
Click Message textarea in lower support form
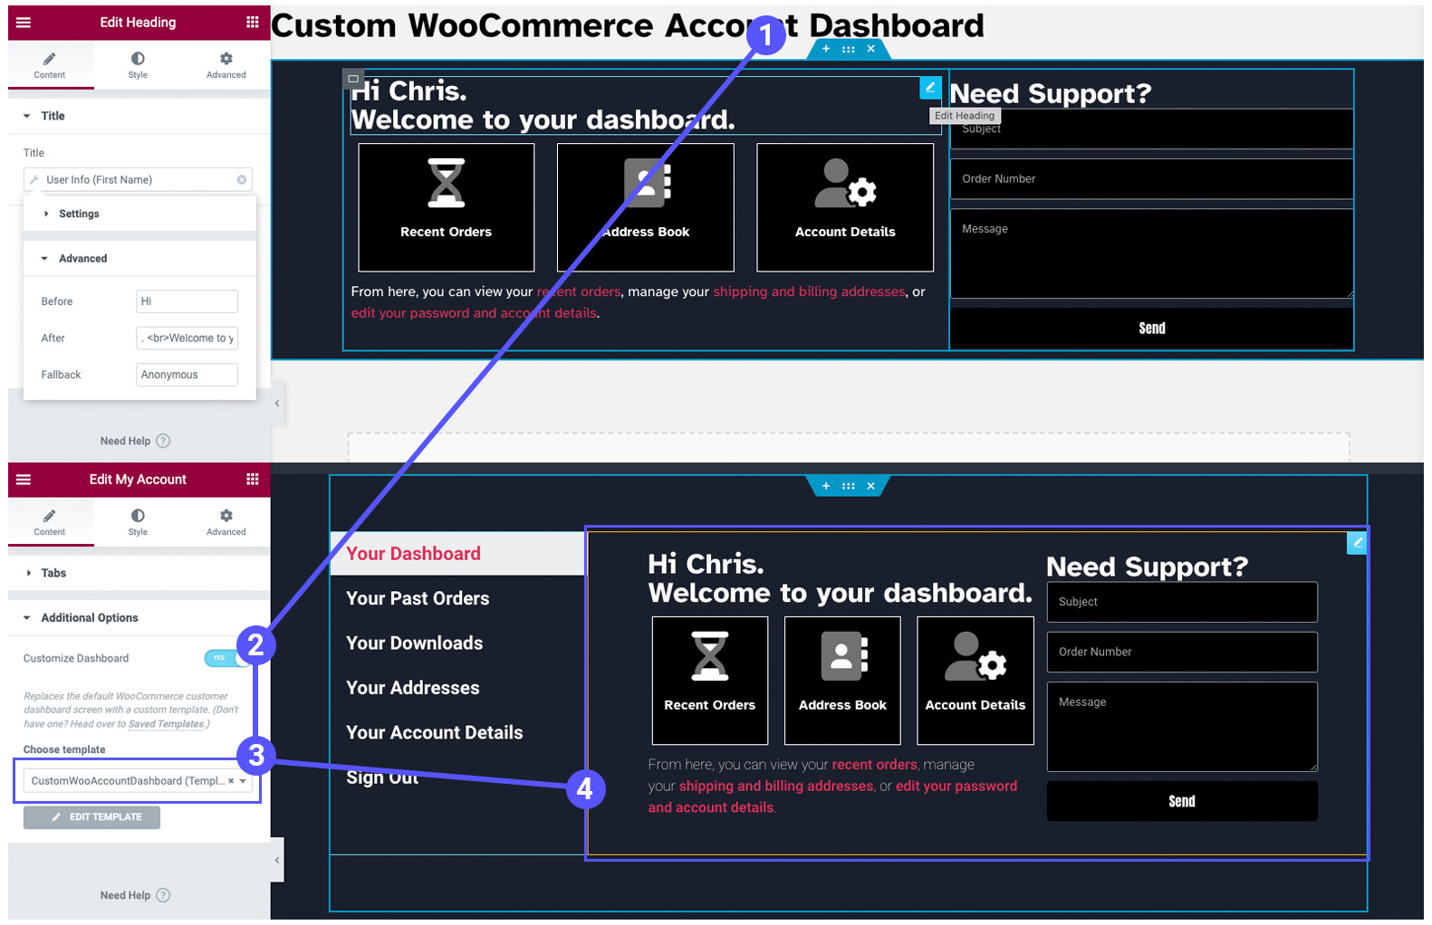click(x=1182, y=728)
